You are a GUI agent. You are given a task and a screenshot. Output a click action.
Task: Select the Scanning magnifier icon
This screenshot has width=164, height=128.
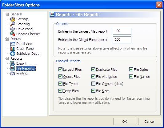point(13,24)
